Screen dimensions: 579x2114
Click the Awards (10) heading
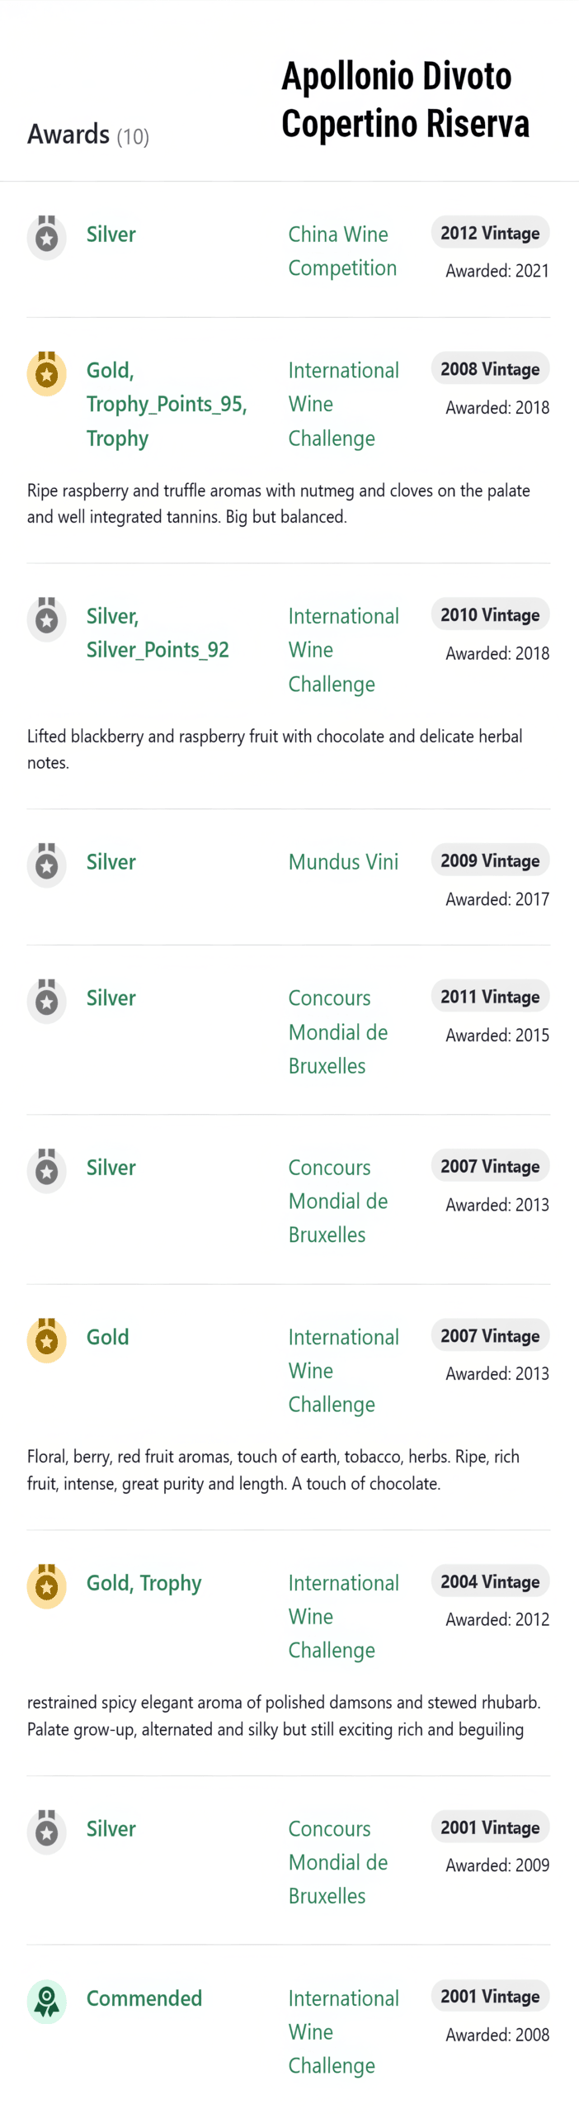coord(88,134)
